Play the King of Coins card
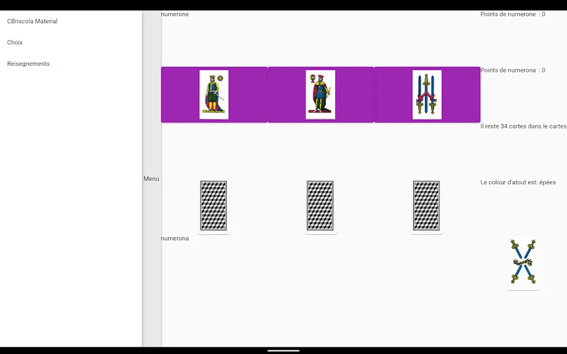Viewport: 567px width, 354px height. pyautogui.click(x=214, y=94)
